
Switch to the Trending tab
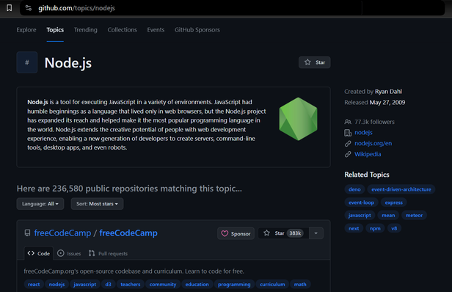[x=86, y=29]
